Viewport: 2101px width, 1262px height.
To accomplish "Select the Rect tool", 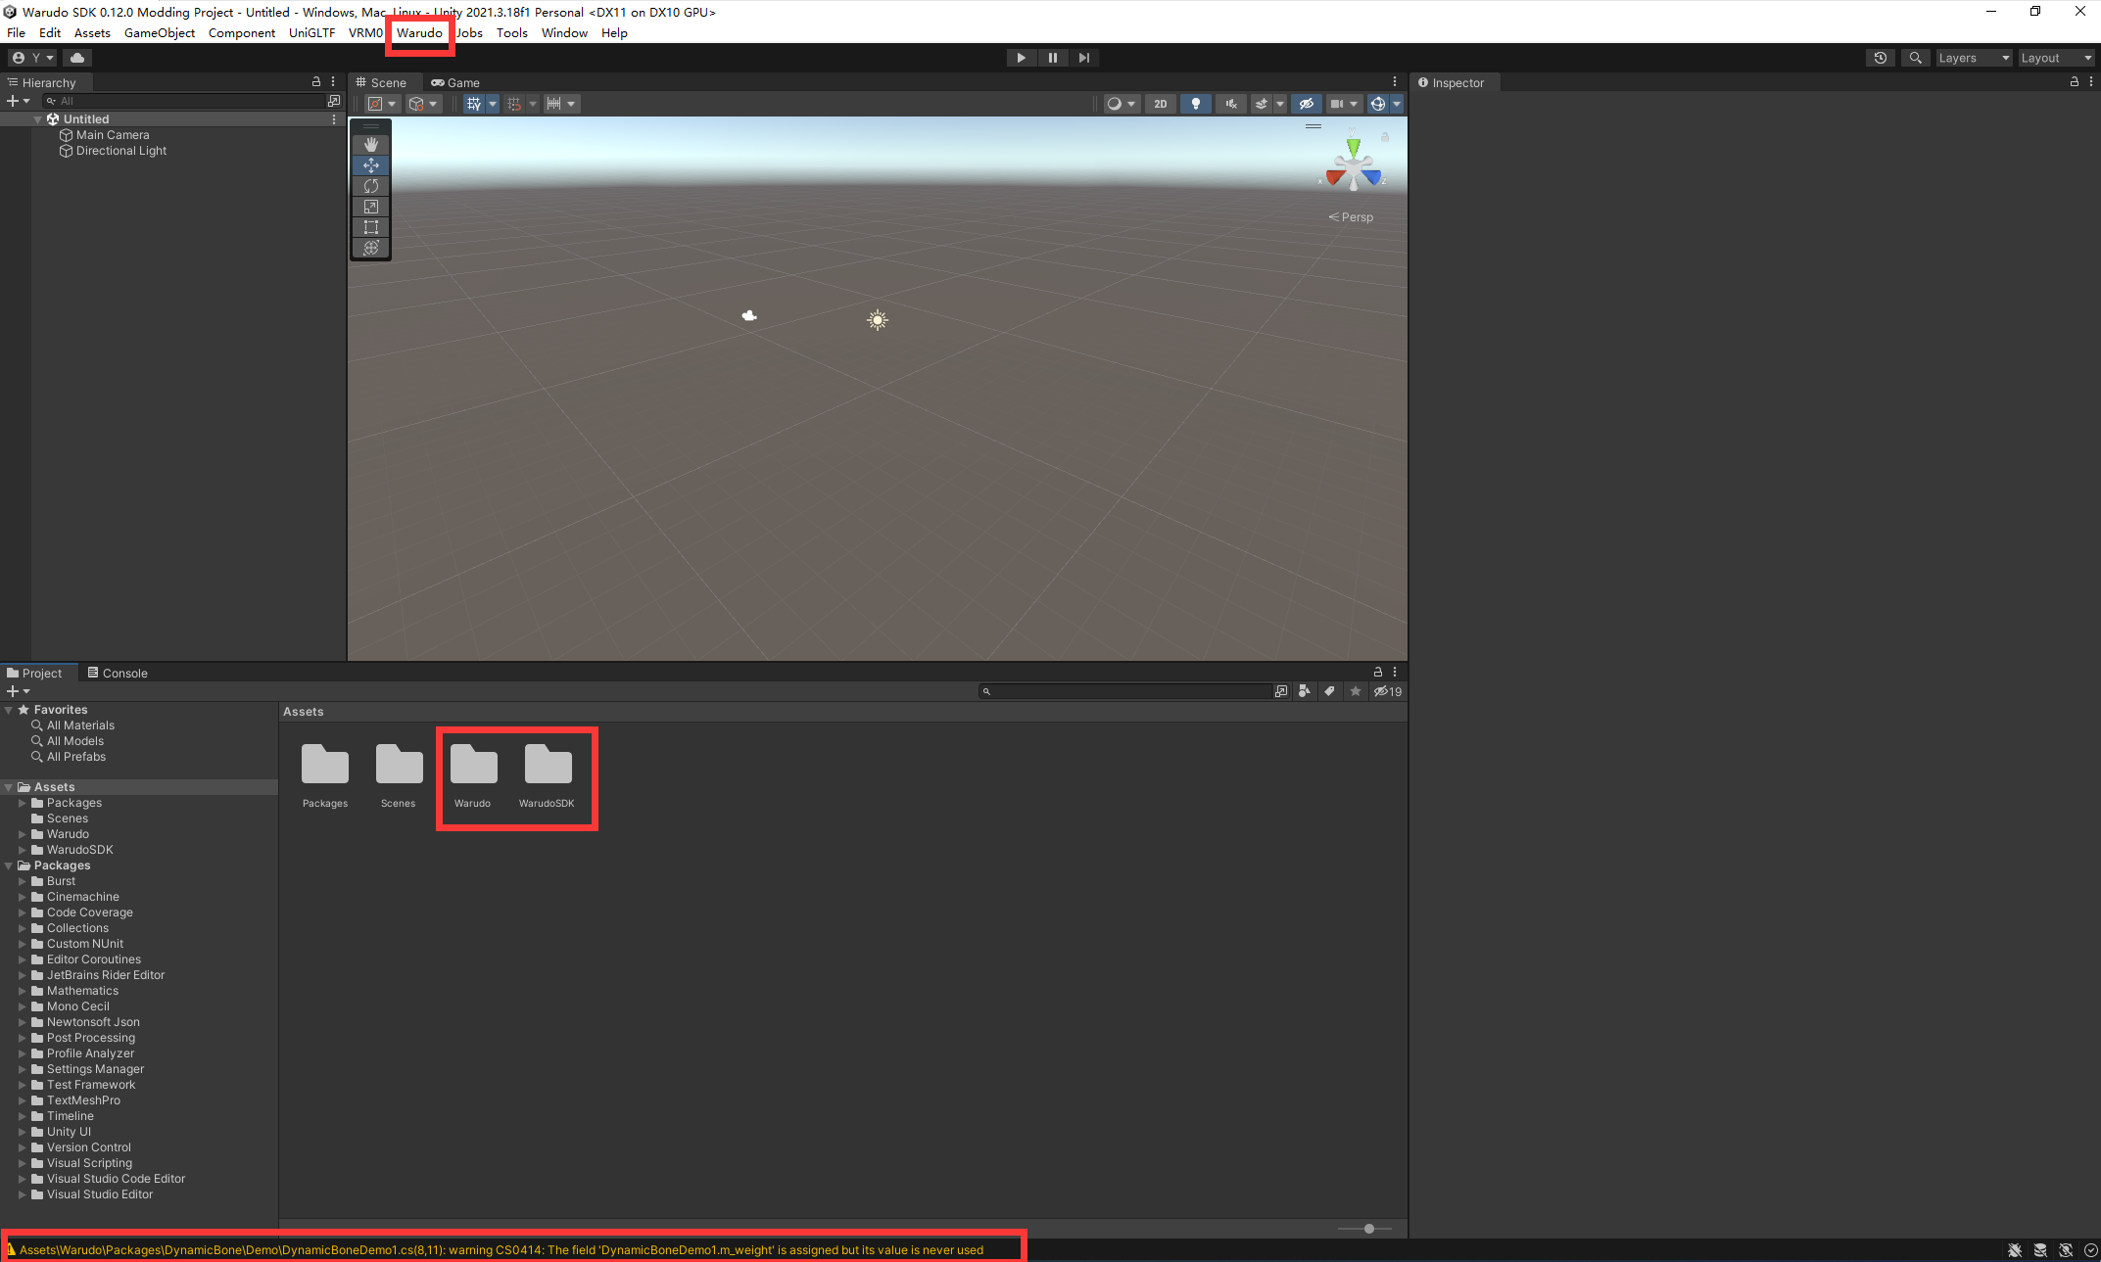I will (371, 227).
